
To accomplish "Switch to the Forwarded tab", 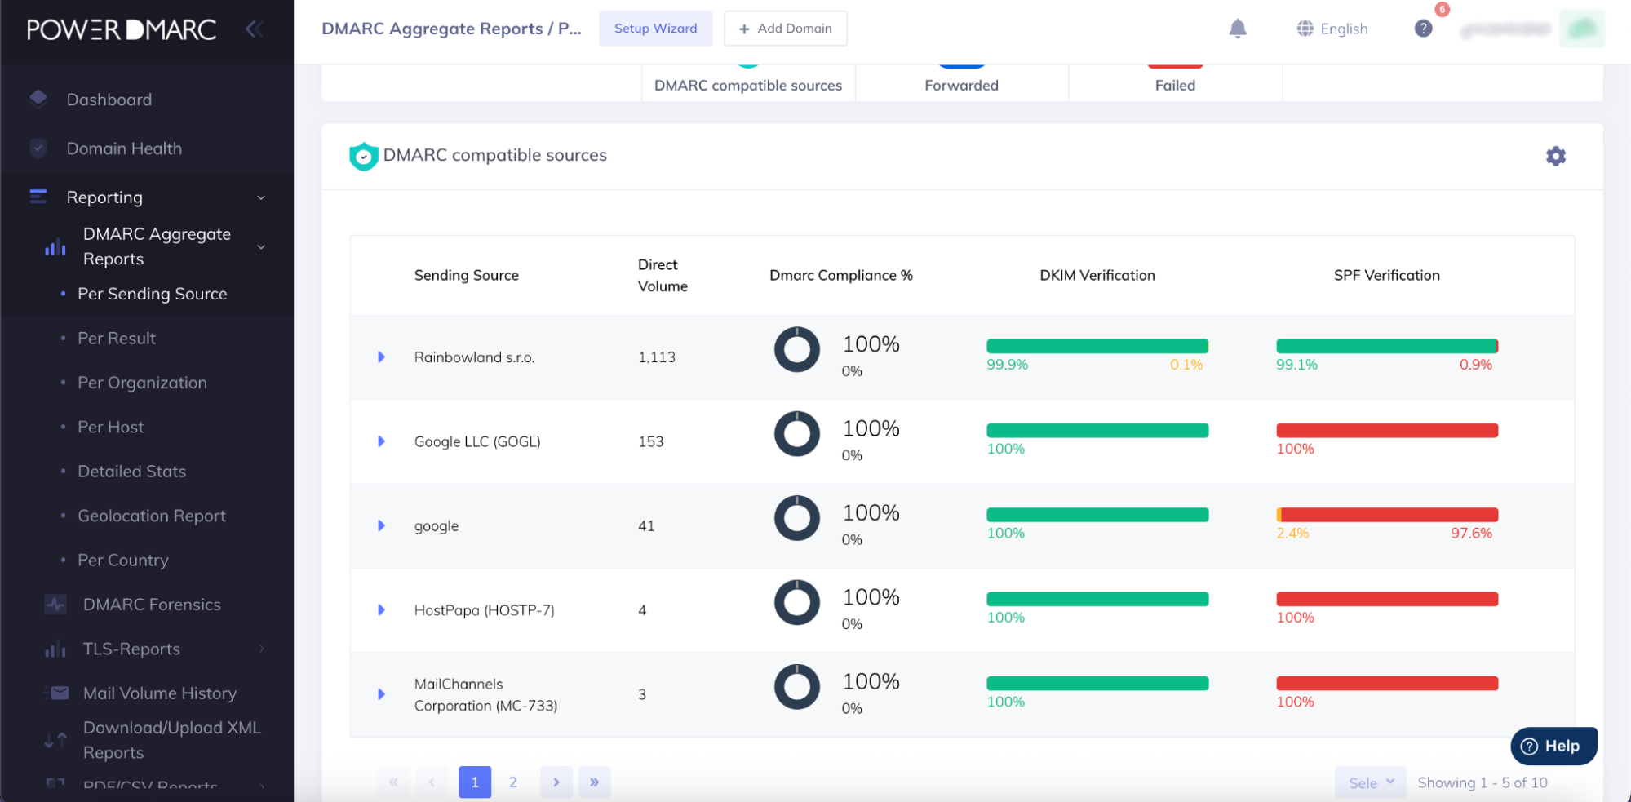I will point(961,84).
